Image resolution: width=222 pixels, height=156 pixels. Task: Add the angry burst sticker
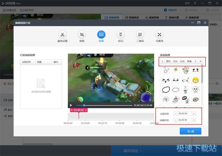click(166, 70)
